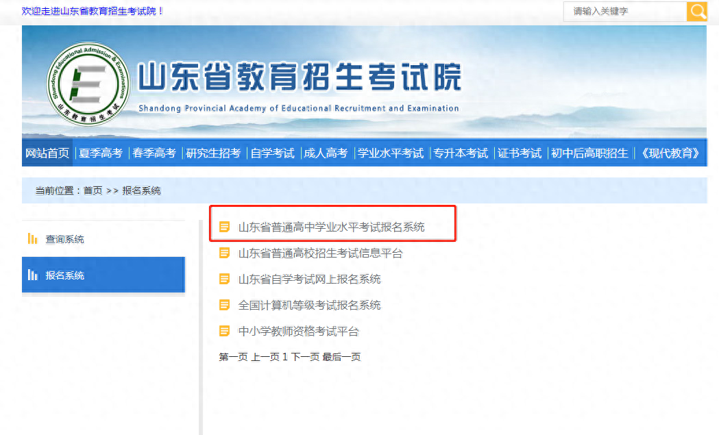
Task: Click 首页 in the breadcrumb path
Action: [93, 191]
